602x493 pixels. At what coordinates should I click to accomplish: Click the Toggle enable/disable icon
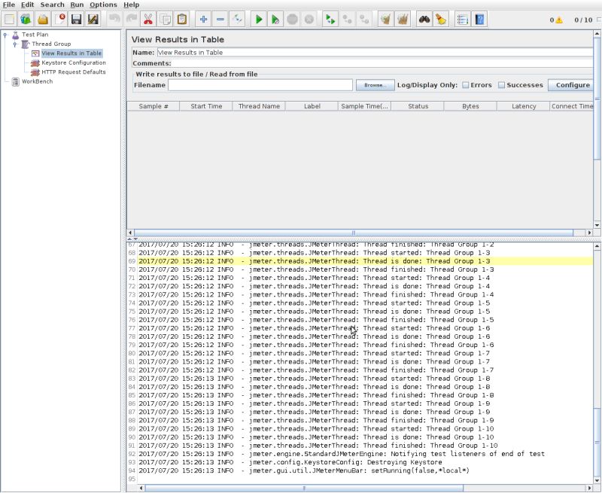click(x=237, y=20)
